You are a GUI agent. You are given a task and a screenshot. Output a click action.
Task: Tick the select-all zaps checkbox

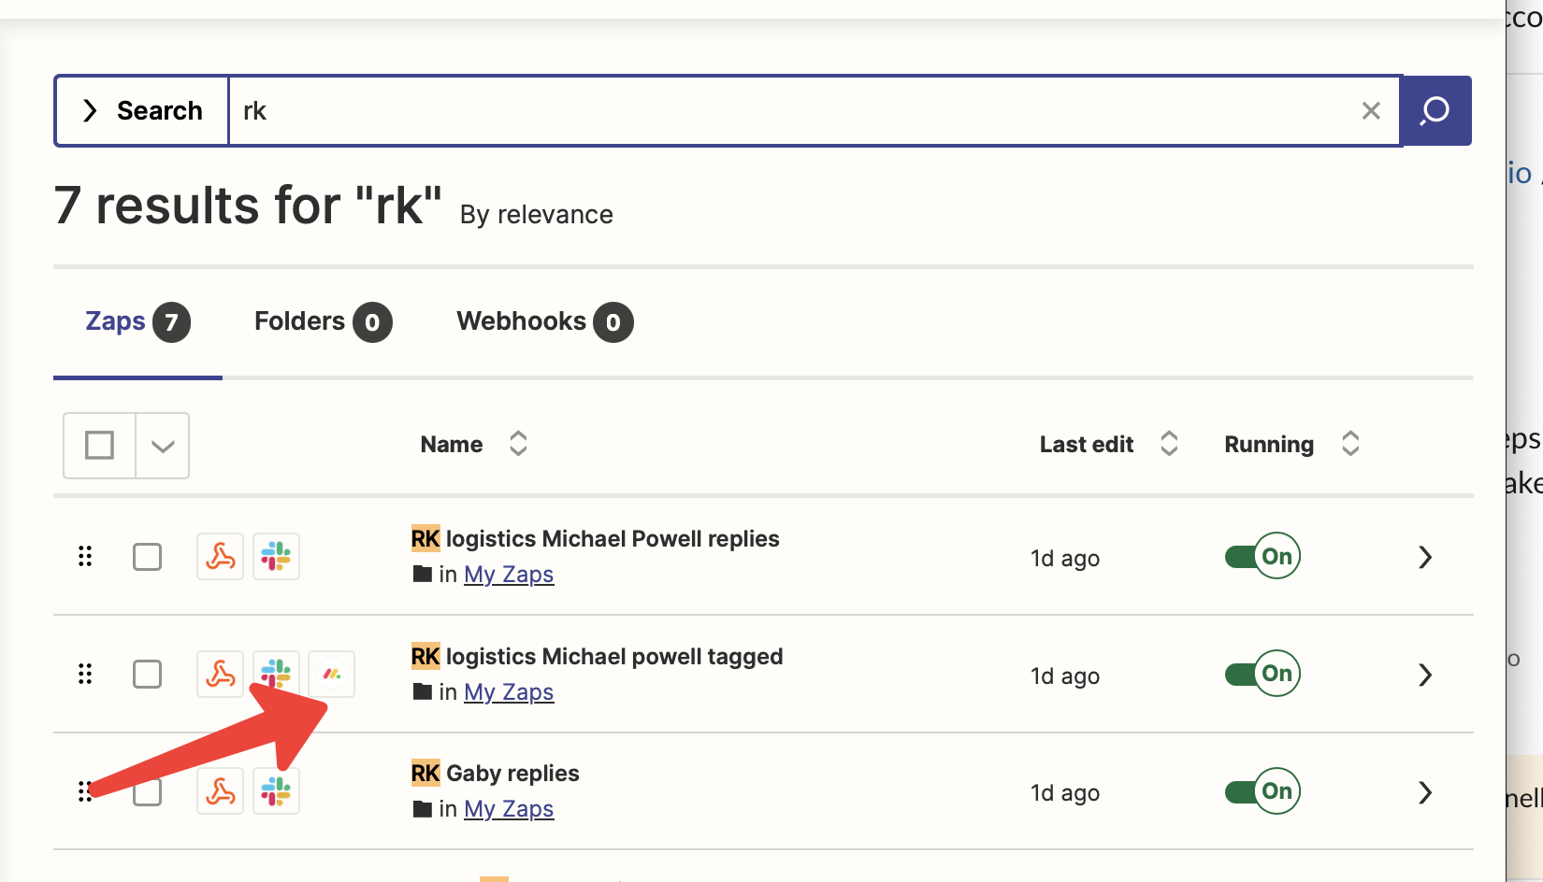point(100,446)
